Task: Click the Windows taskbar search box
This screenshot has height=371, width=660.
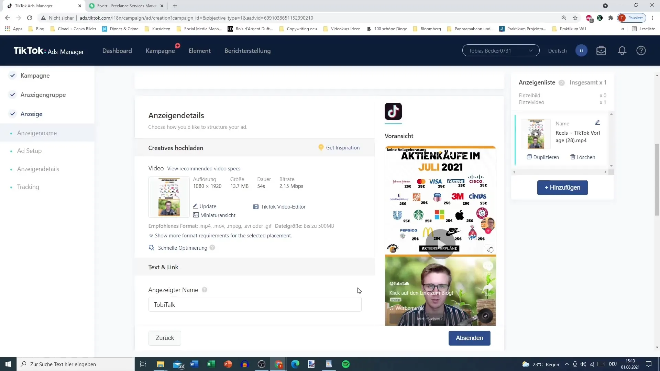Action: (76, 364)
